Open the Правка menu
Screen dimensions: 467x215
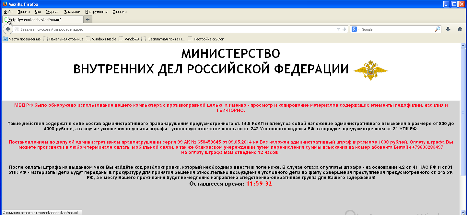(x=24, y=12)
